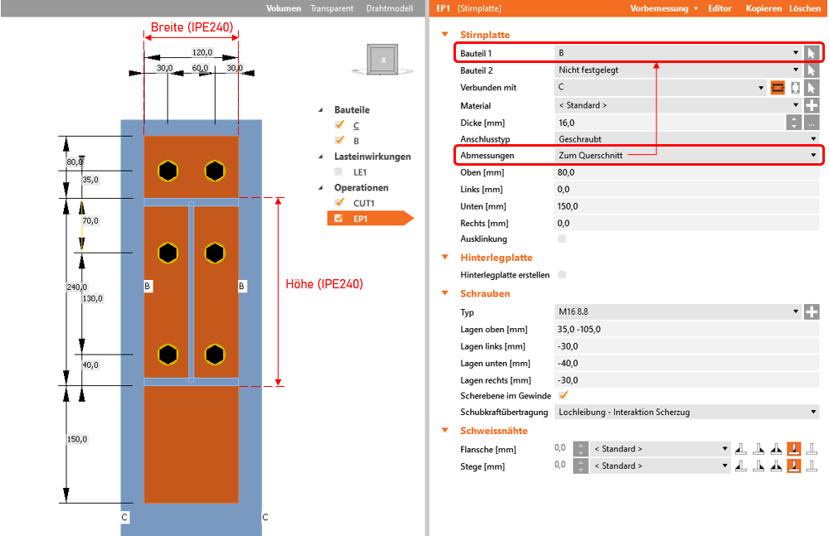Viewport: 829px width, 536px height.
Task: Toggle visibility of Bauteil C in the tree
Action: pyautogui.click(x=339, y=125)
